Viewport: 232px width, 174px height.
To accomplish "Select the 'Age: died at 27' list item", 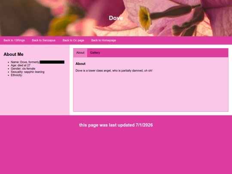I will tap(21, 65).
